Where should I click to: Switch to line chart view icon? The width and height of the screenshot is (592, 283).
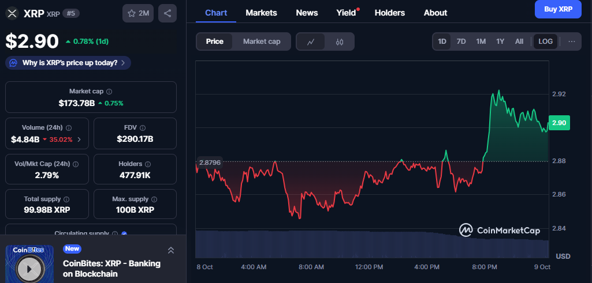311,41
